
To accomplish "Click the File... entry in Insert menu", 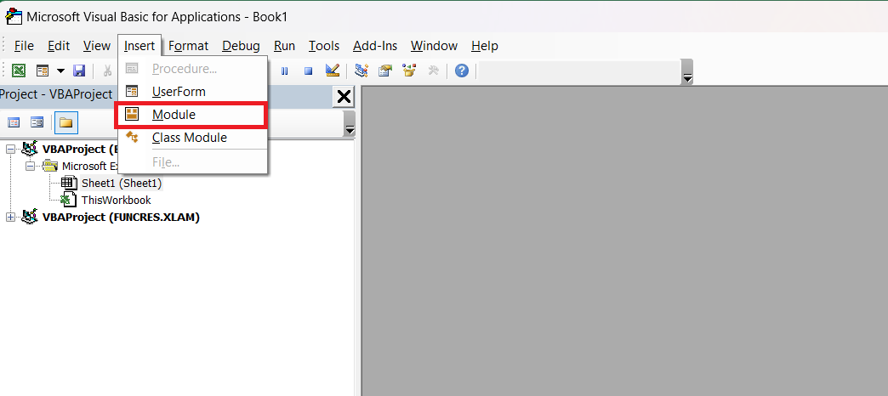I will pyautogui.click(x=192, y=163).
